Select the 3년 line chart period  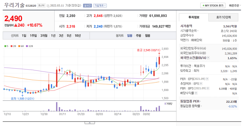tap(61, 36)
